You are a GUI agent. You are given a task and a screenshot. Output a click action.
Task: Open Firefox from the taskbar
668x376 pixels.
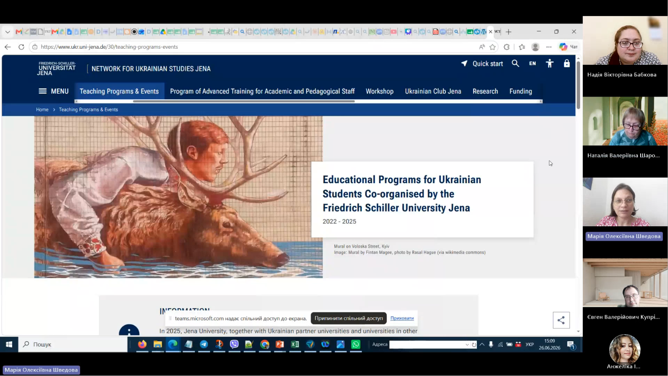pos(142,344)
